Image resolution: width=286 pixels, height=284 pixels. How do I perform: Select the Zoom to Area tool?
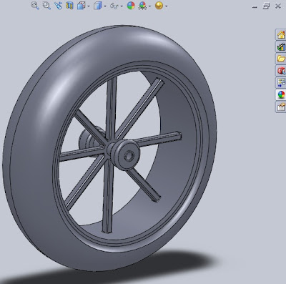click(46, 6)
